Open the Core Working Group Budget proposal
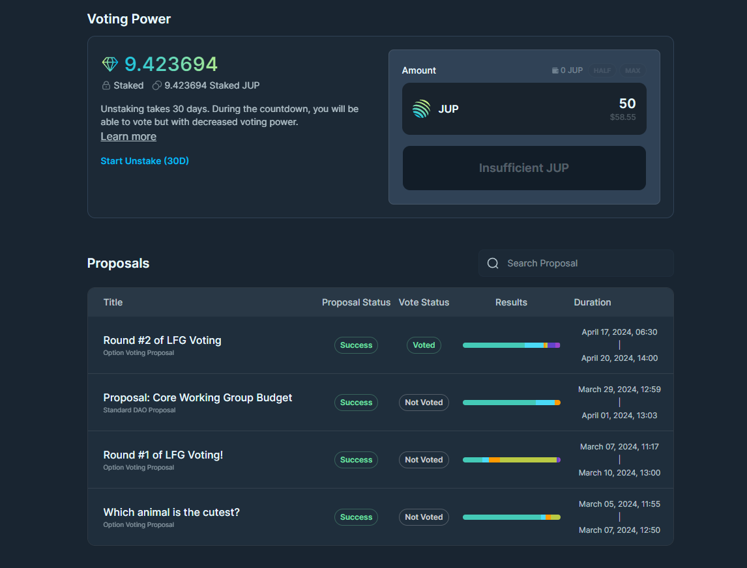The width and height of the screenshot is (747, 568). click(x=198, y=397)
